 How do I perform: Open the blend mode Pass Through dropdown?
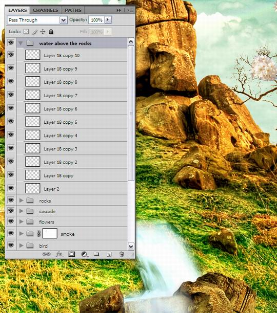click(63, 20)
